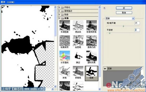146x92 pixels.
Task: Select the 便条纸 filter thumbnail
Action: tap(78, 25)
